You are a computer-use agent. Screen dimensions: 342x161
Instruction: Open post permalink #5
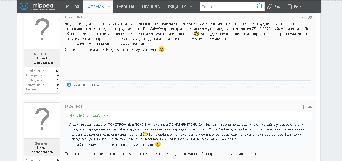(x=310, y=18)
